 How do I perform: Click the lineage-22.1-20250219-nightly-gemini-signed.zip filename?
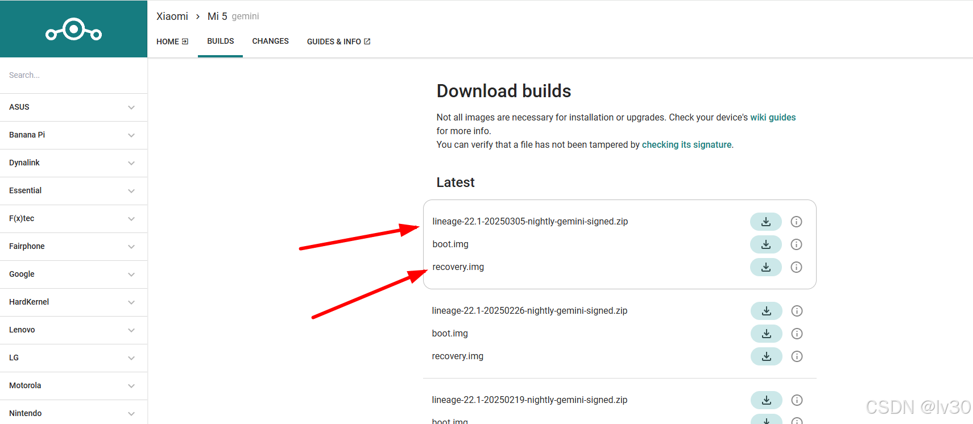tap(529, 400)
